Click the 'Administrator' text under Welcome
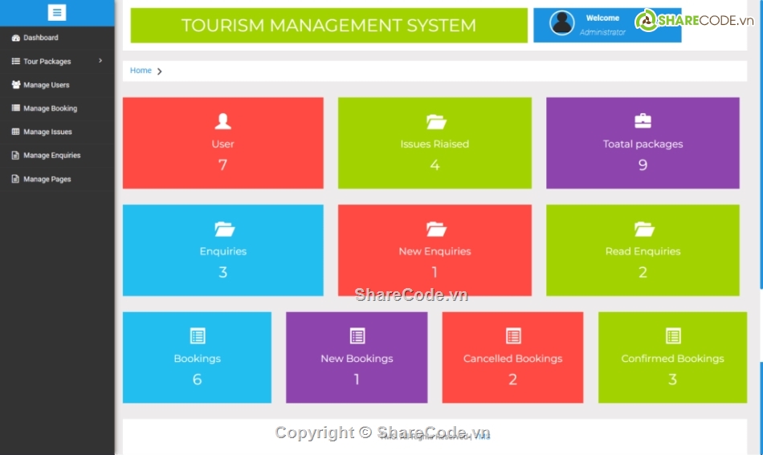 click(x=602, y=33)
